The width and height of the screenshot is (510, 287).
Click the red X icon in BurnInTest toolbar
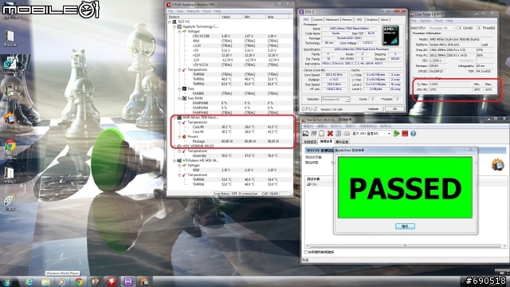coord(330,133)
